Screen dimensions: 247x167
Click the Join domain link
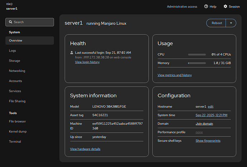[x=204, y=124]
